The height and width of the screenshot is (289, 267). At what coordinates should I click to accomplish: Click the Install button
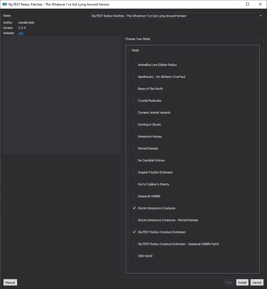tap(242, 283)
